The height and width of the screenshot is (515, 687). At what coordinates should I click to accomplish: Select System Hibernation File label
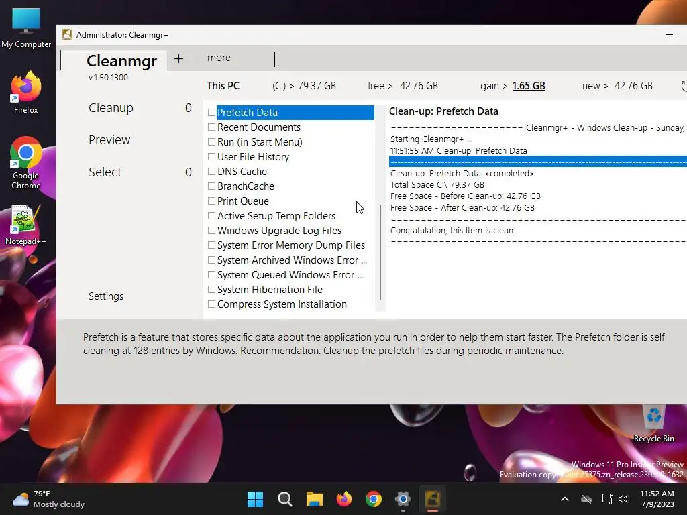(x=270, y=290)
